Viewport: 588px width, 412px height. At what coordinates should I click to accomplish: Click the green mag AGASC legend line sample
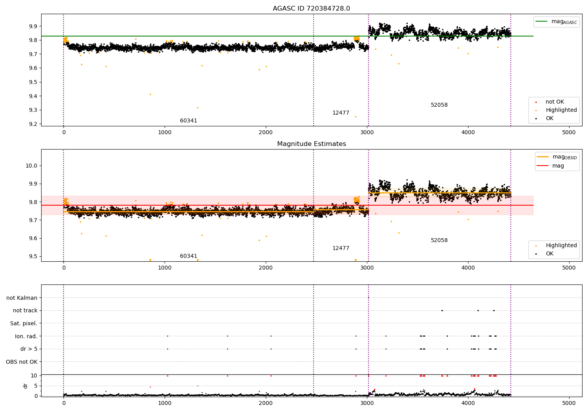coord(541,22)
